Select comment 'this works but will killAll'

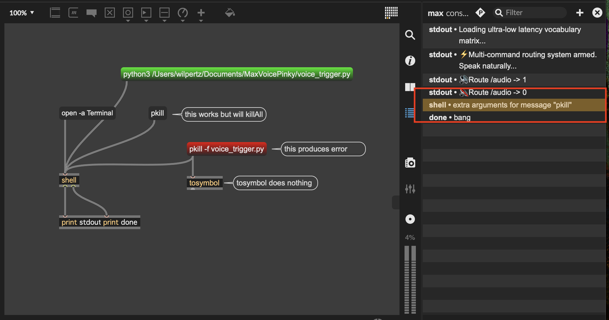point(224,114)
